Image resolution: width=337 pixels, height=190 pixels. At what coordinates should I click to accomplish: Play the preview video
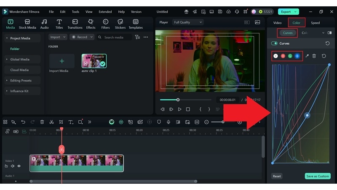pyautogui.click(x=179, y=109)
